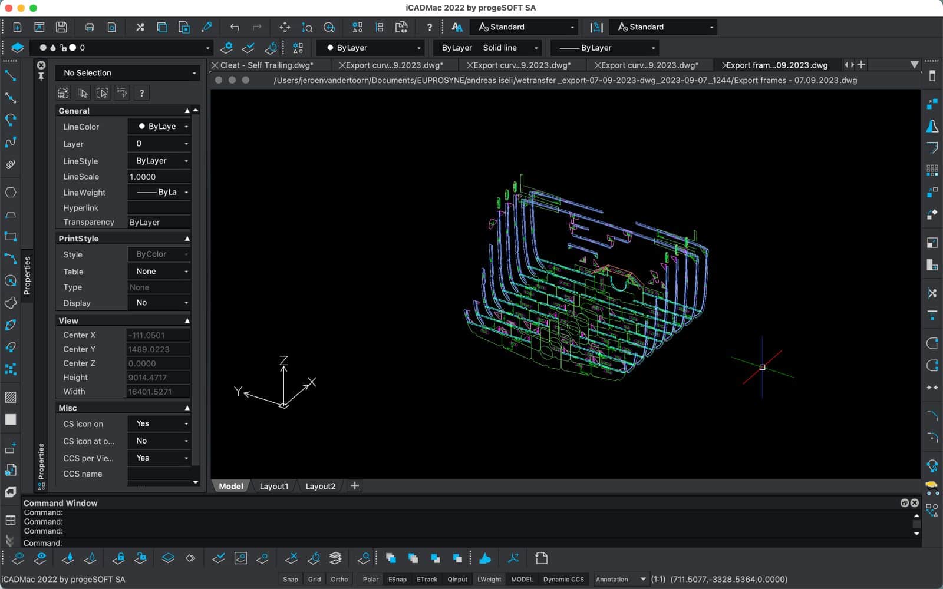
Task: Click the LineScale value field
Action: 159,177
